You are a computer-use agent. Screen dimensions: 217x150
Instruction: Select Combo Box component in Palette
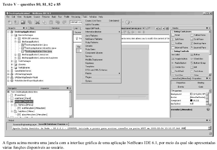pyautogui.click(x=178, y=67)
